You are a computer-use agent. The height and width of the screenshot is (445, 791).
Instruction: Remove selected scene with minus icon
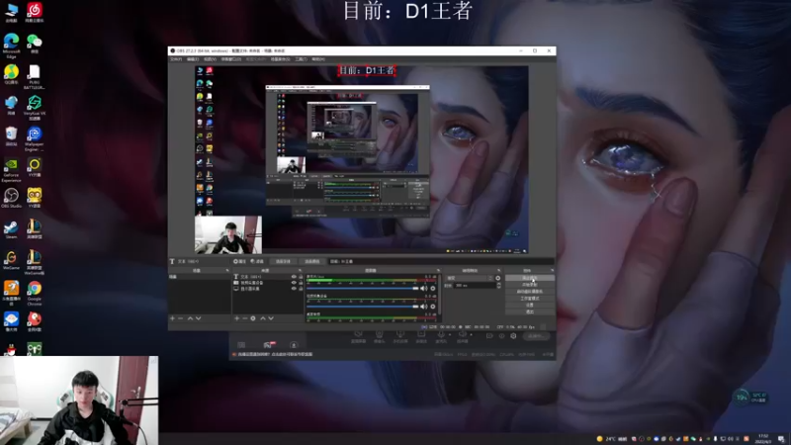pos(181,318)
